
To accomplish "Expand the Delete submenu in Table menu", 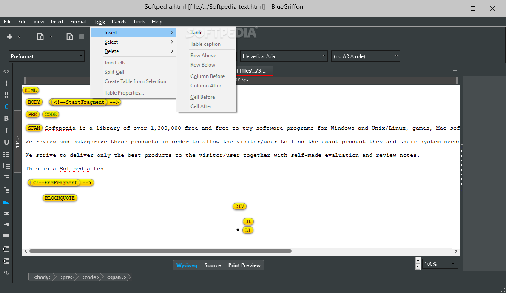I will coord(133,51).
